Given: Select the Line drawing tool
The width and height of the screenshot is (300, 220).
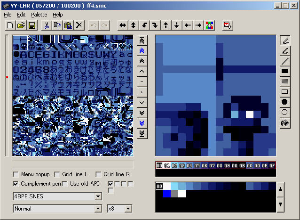Looking at the screenshot, I should pyautogui.click(x=285, y=61).
